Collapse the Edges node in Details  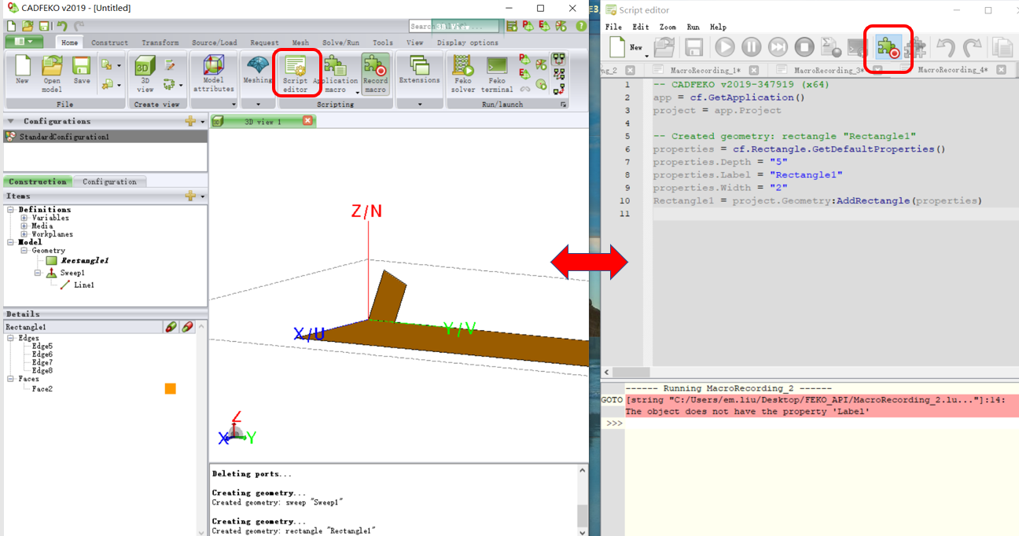pos(11,338)
